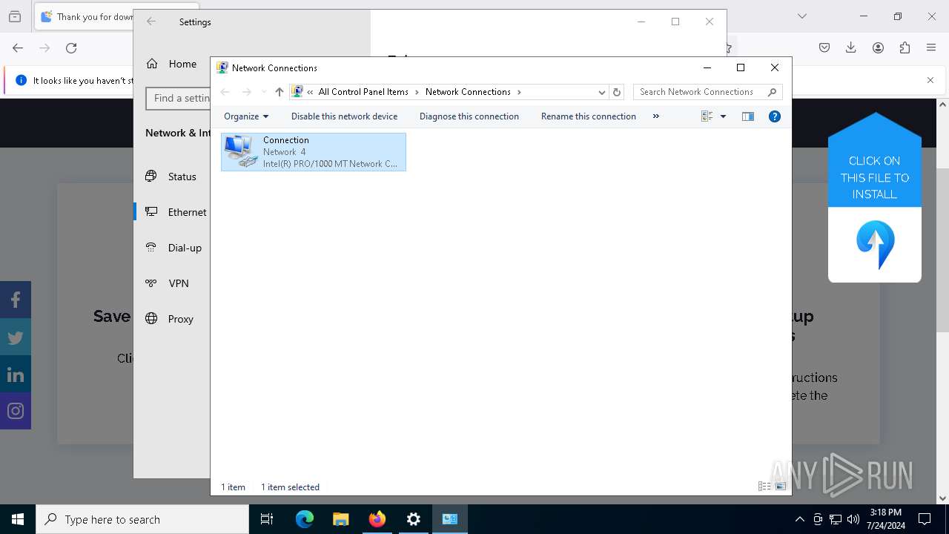Screen dimensions: 949x534
Task: Select the Connection network adapter item
Action: [x=313, y=152]
